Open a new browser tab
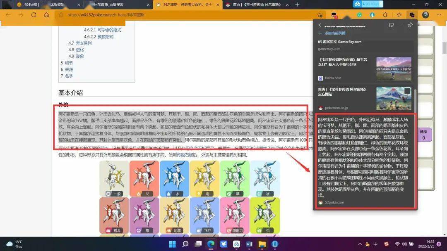This screenshot has width=447, height=251. (x=297, y=5)
